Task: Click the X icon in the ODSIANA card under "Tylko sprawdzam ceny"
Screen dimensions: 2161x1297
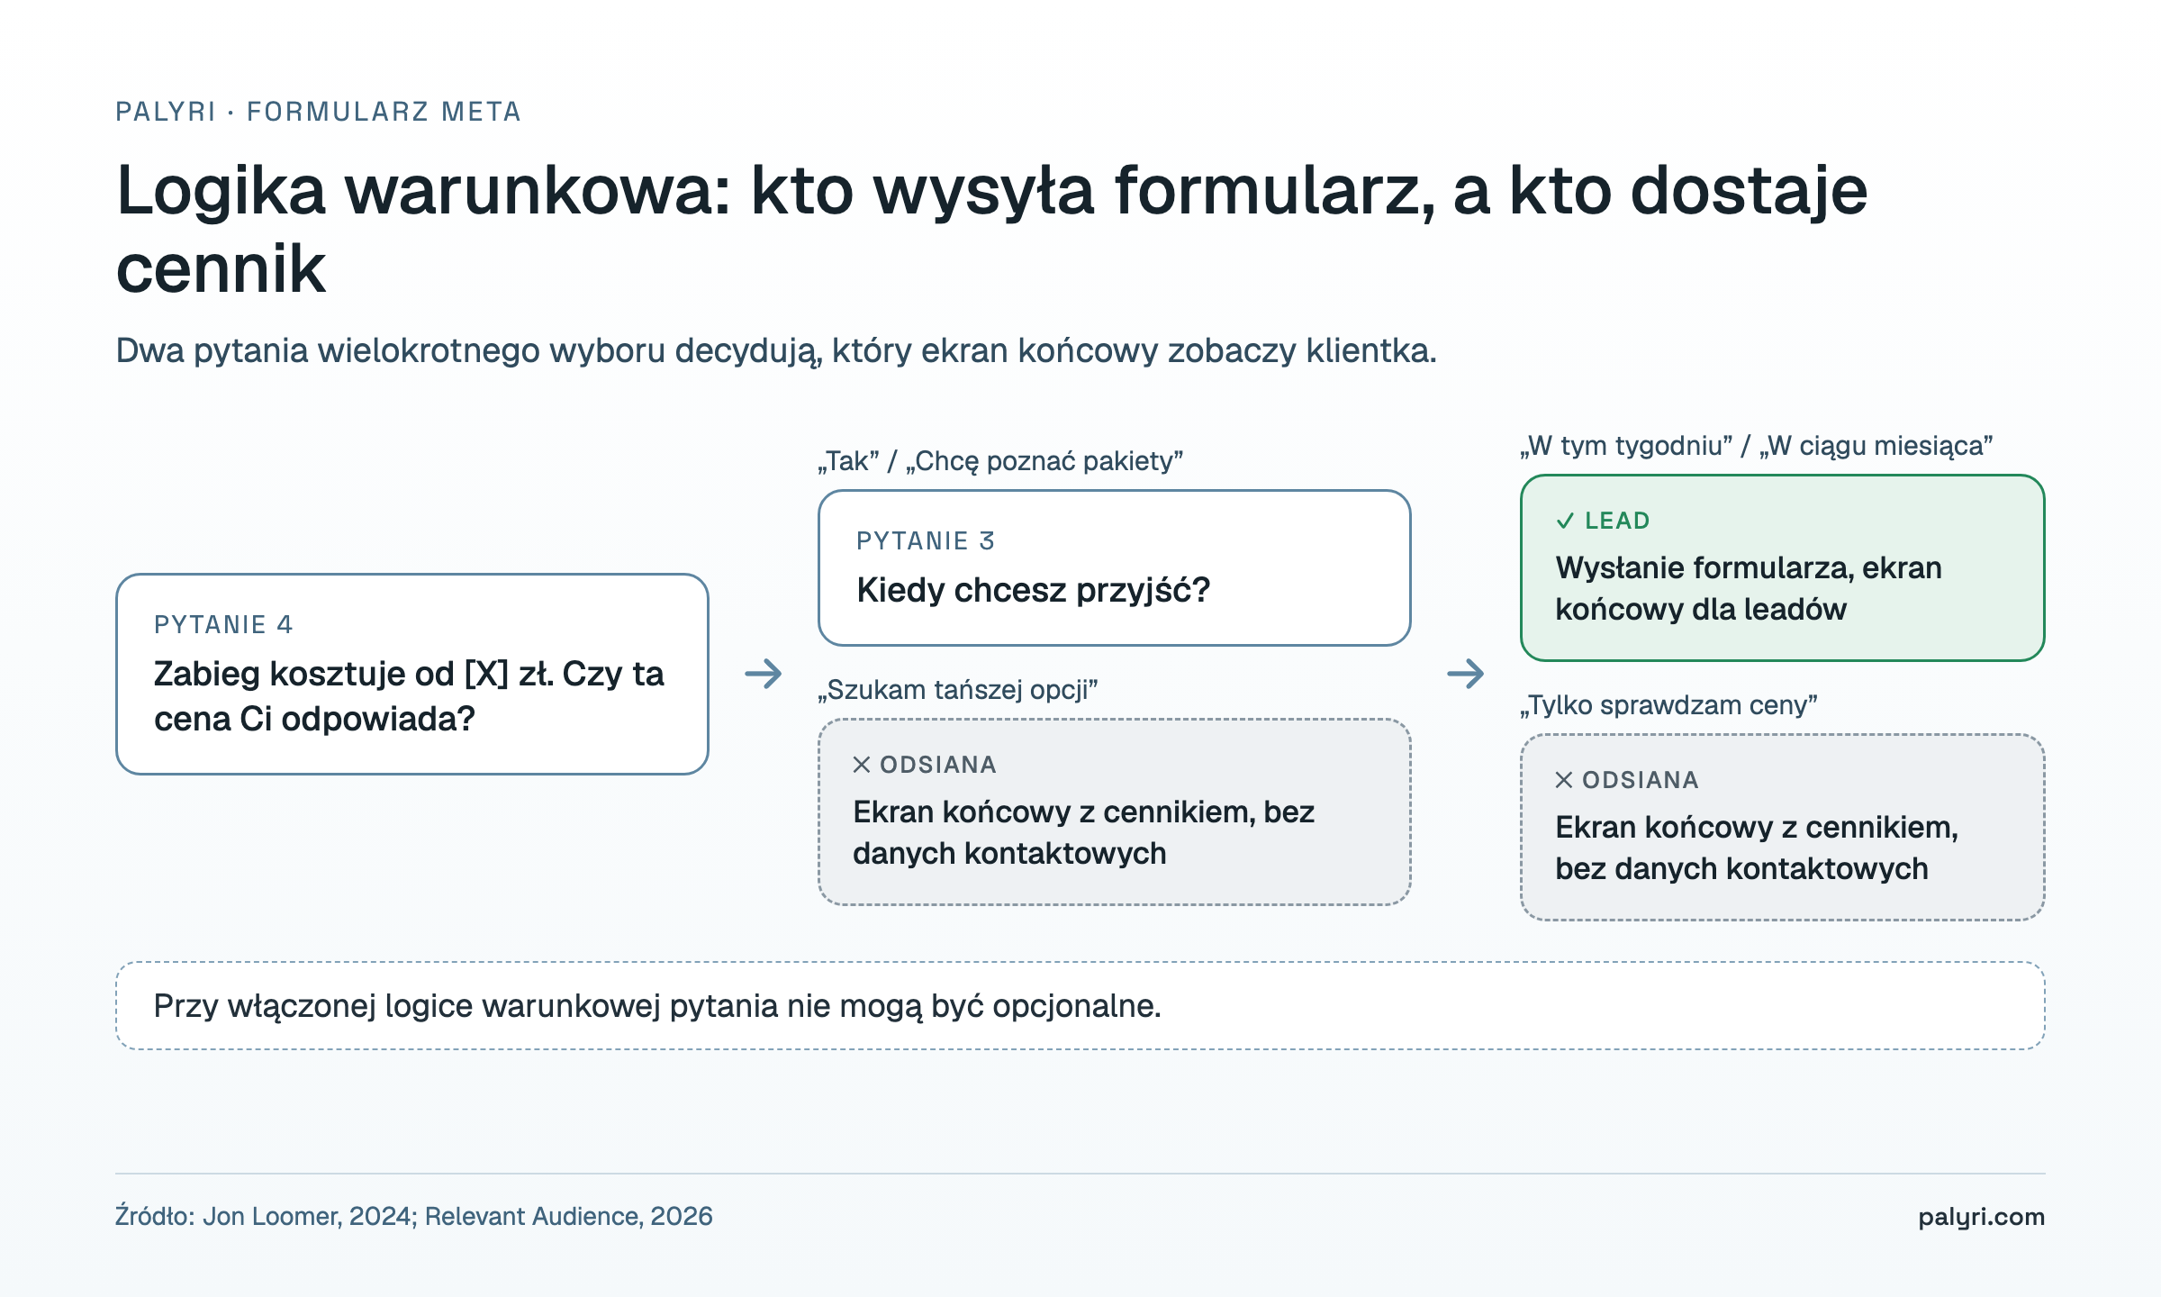Action: point(1564,780)
